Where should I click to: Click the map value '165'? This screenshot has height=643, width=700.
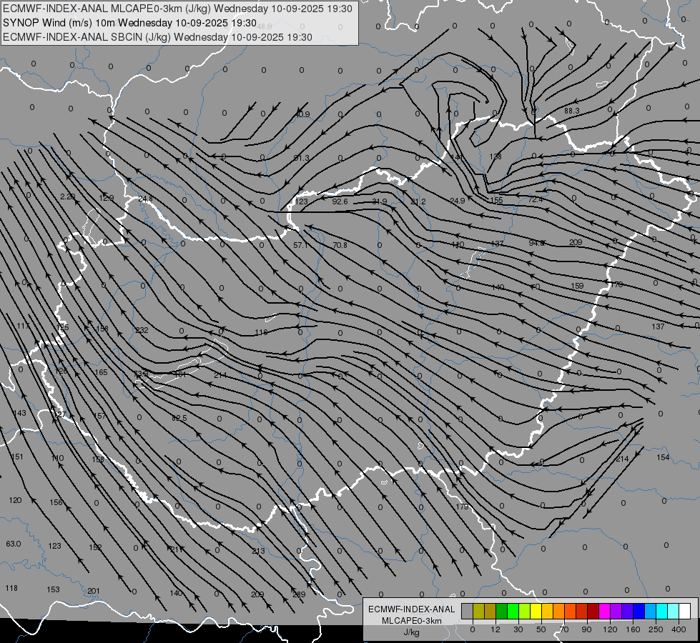pyautogui.click(x=101, y=372)
